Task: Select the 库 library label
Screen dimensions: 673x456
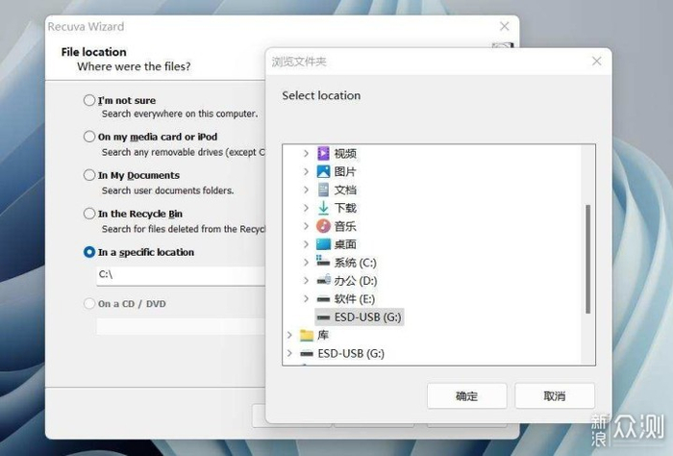Action: 323,335
